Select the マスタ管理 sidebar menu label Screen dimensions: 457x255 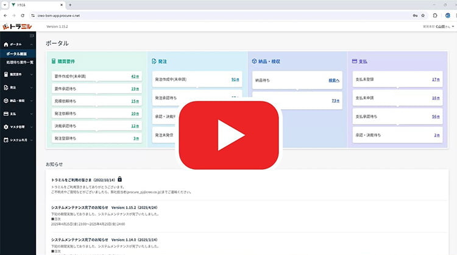point(17,127)
